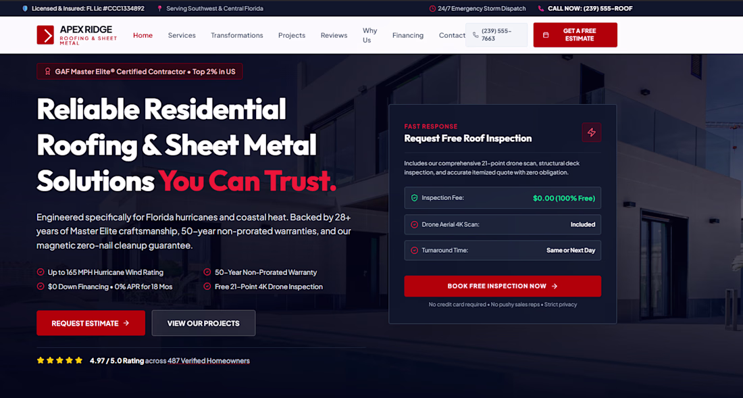Click the lightning bolt icon in the inspection card
743x398 pixels.
pos(592,132)
